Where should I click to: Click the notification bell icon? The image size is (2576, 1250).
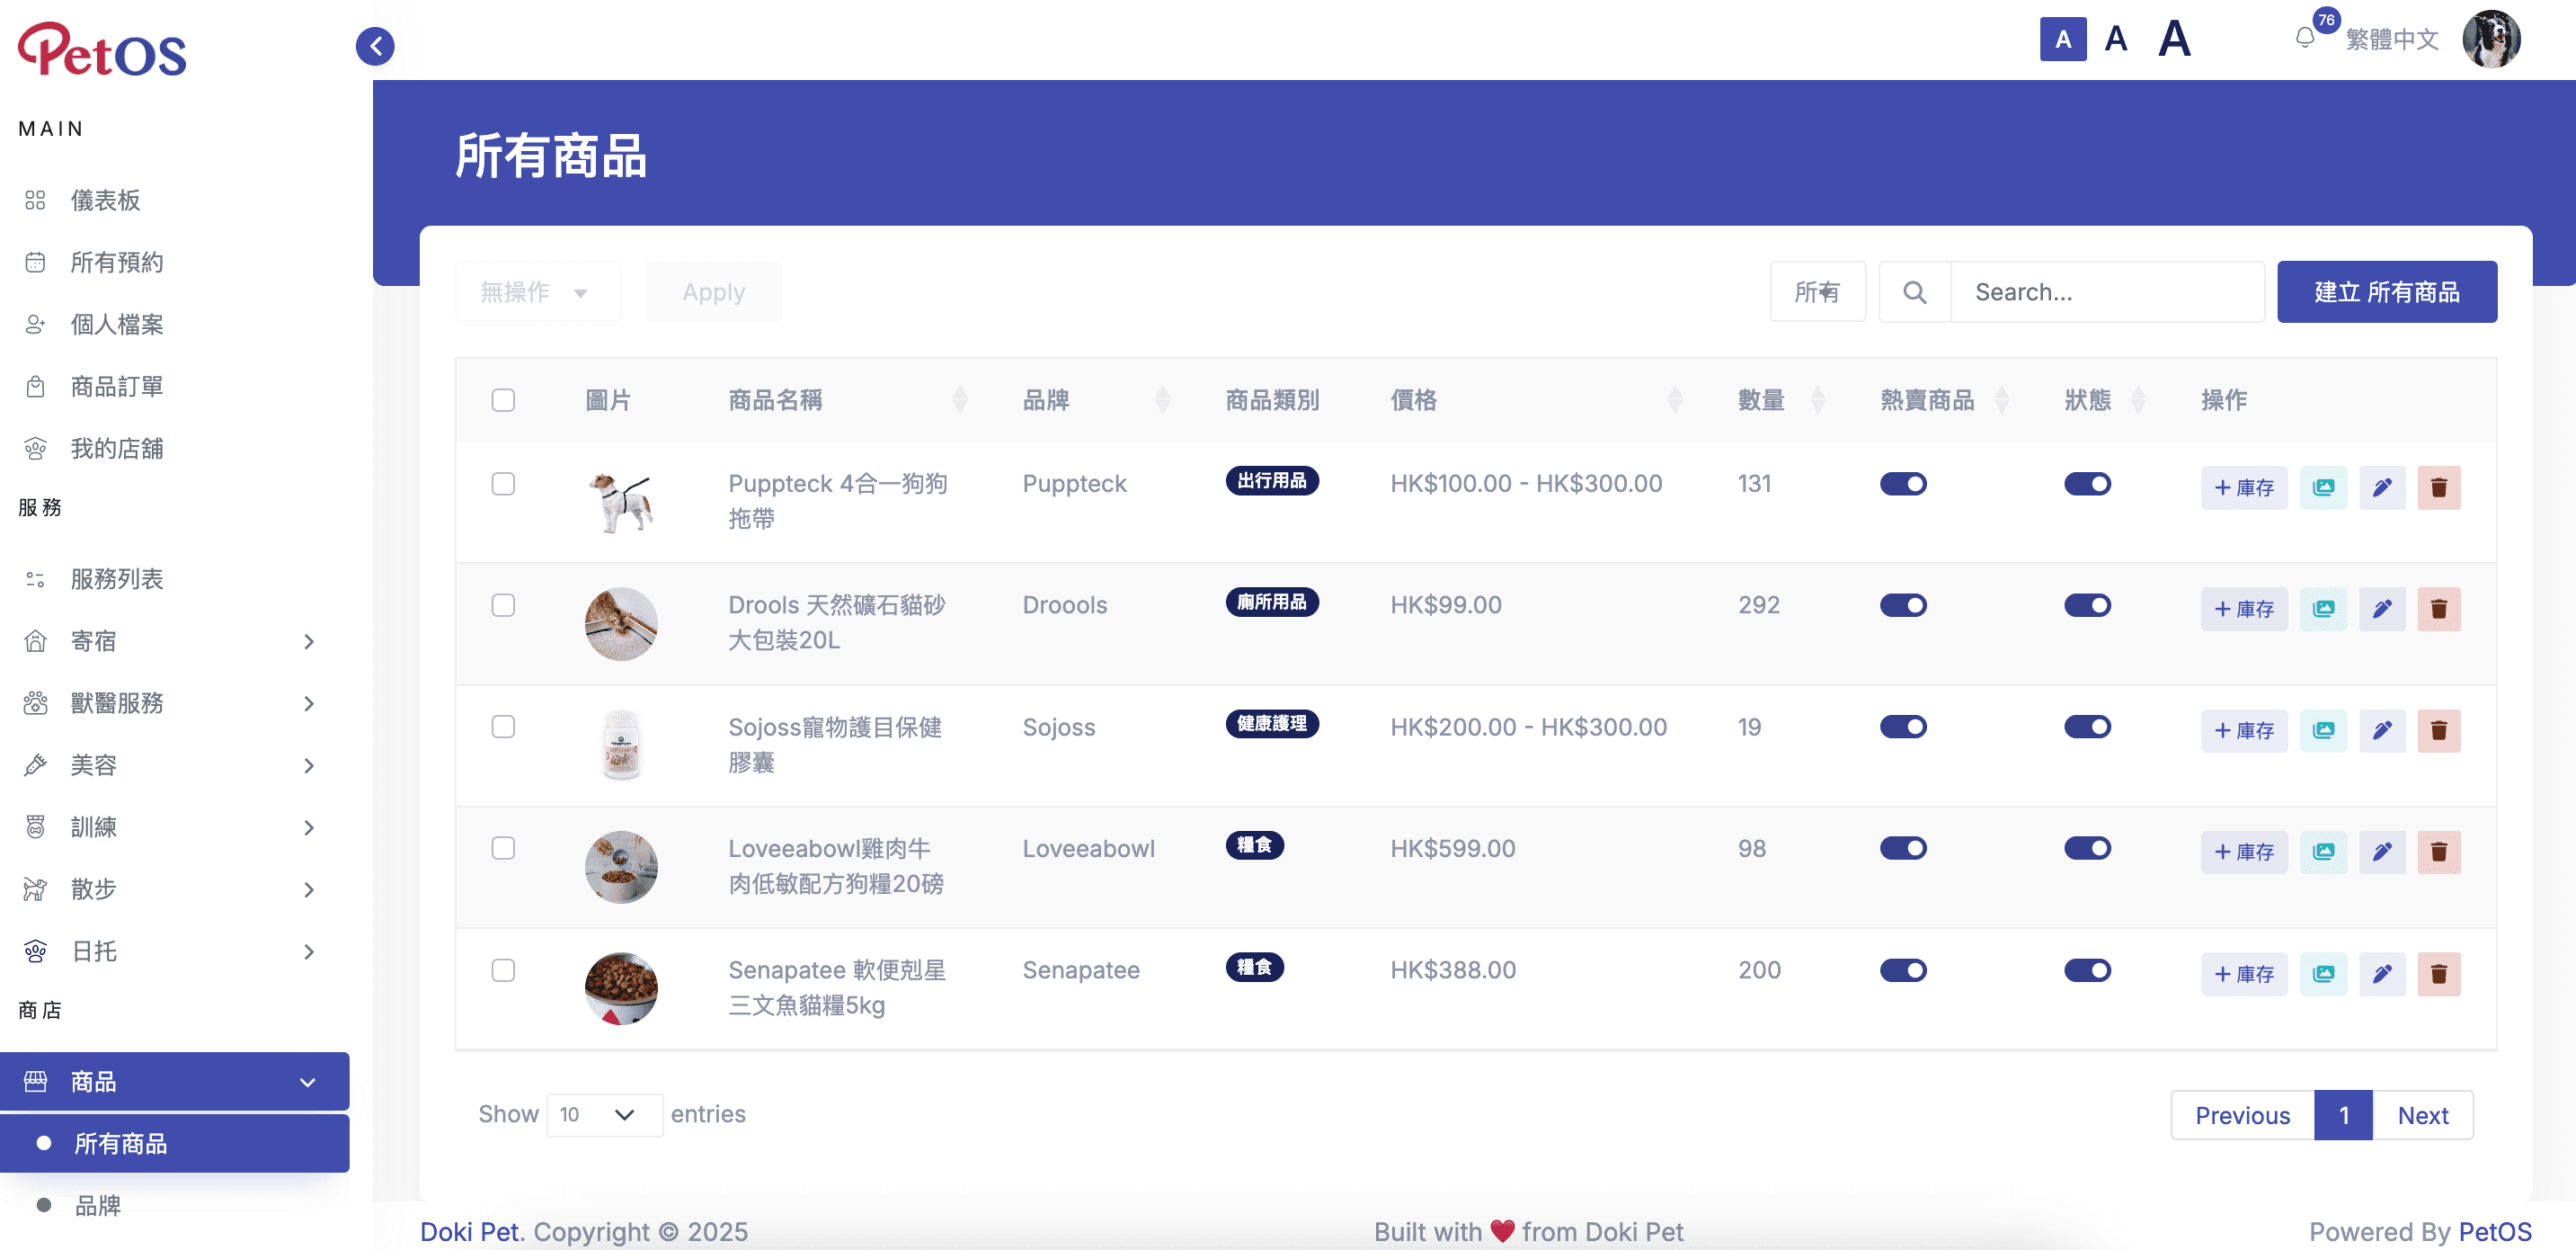[x=2304, y=38]
